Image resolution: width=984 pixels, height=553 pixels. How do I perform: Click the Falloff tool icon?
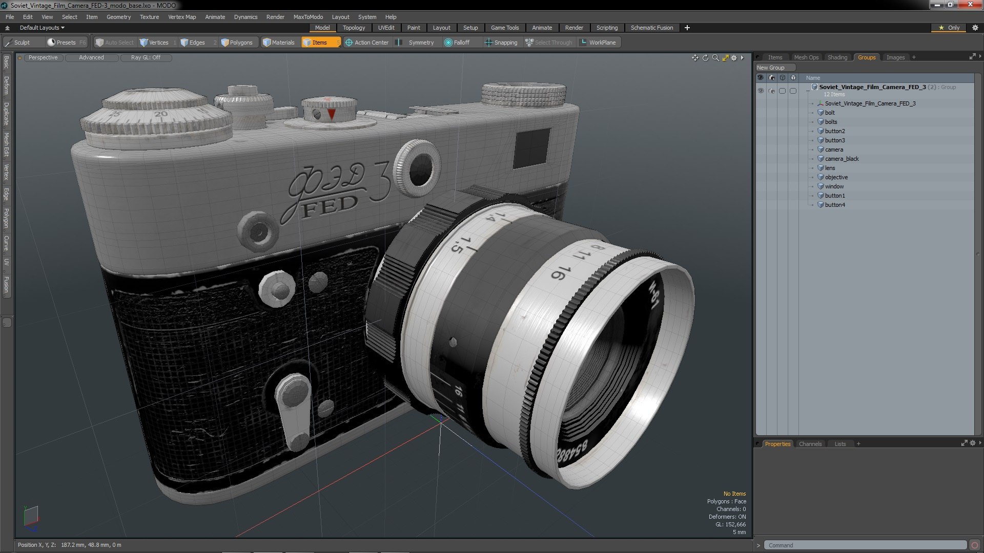tap(448, 42)
